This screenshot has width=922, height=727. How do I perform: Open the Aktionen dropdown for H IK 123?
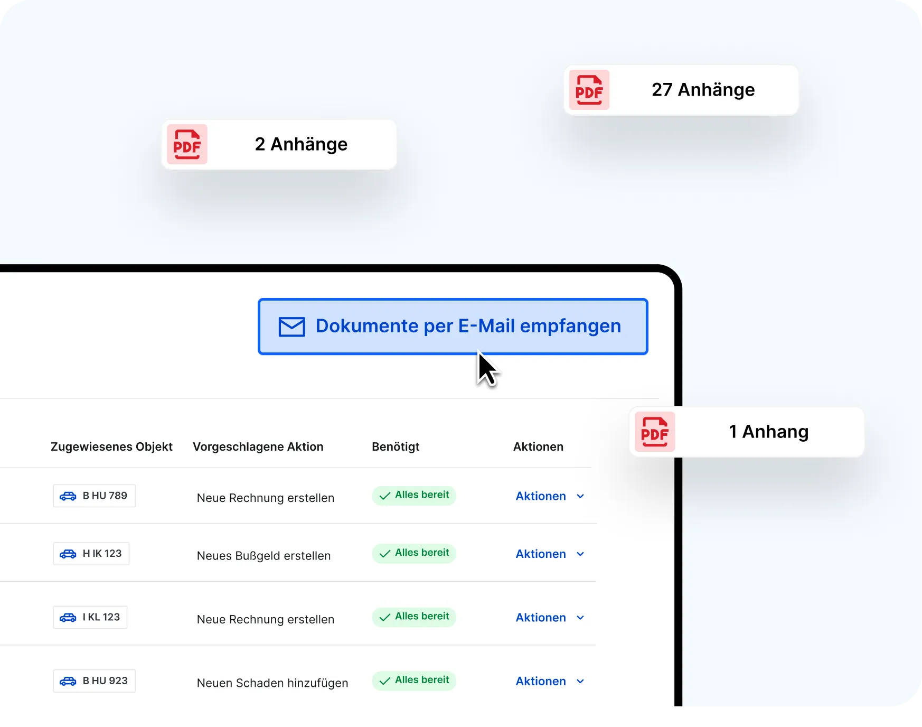(x=549, y=554)
